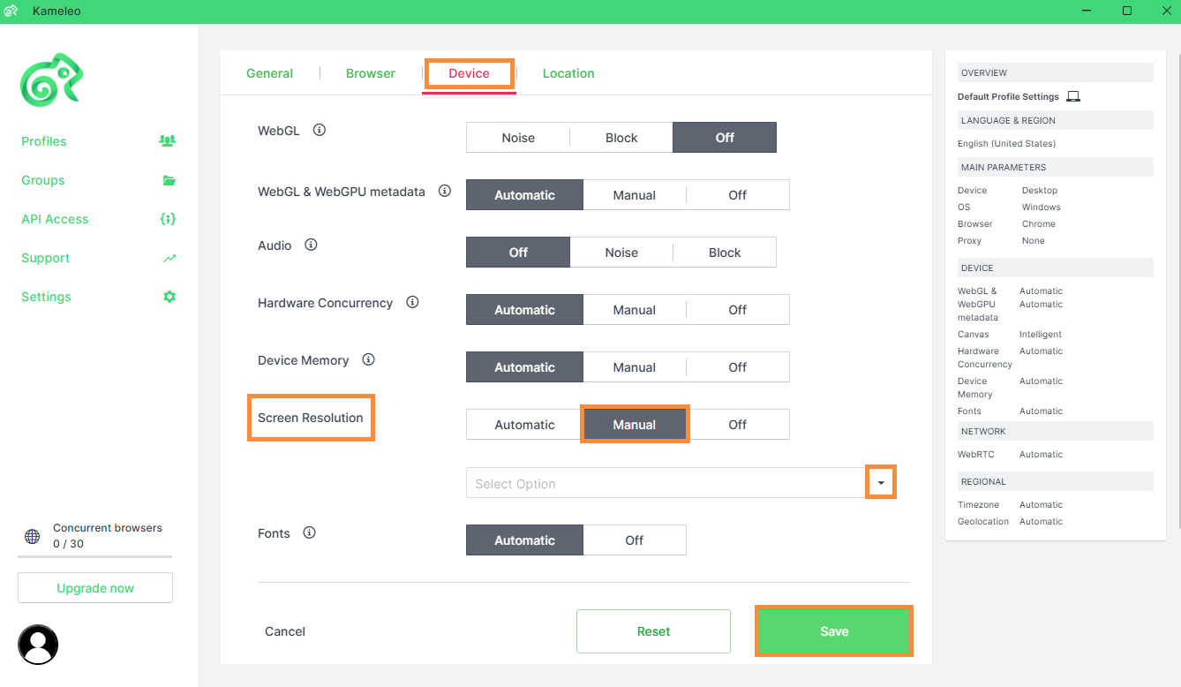Viewport: 1181px width, 687px height.
Task: Set Audio to Off
Action: coord(518,253)
